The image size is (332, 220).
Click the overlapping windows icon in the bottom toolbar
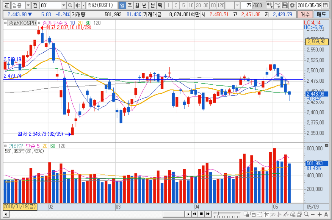click(253, 214)
